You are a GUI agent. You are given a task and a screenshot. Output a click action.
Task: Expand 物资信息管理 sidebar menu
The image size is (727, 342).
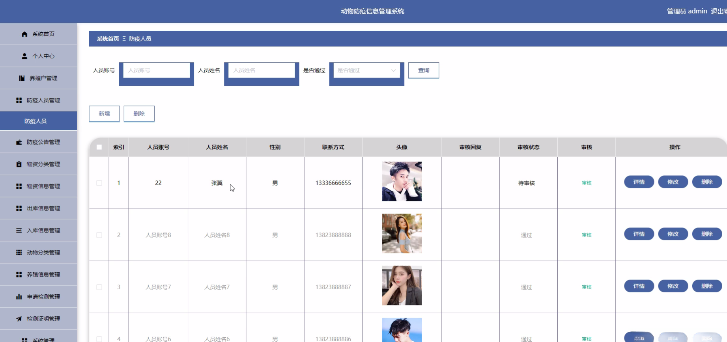pyautogui.click(x=38, y=186)
